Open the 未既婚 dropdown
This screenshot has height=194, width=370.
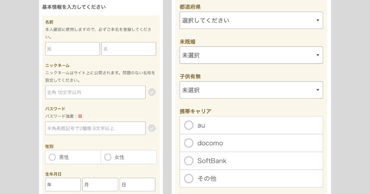(x=251, y=55)
